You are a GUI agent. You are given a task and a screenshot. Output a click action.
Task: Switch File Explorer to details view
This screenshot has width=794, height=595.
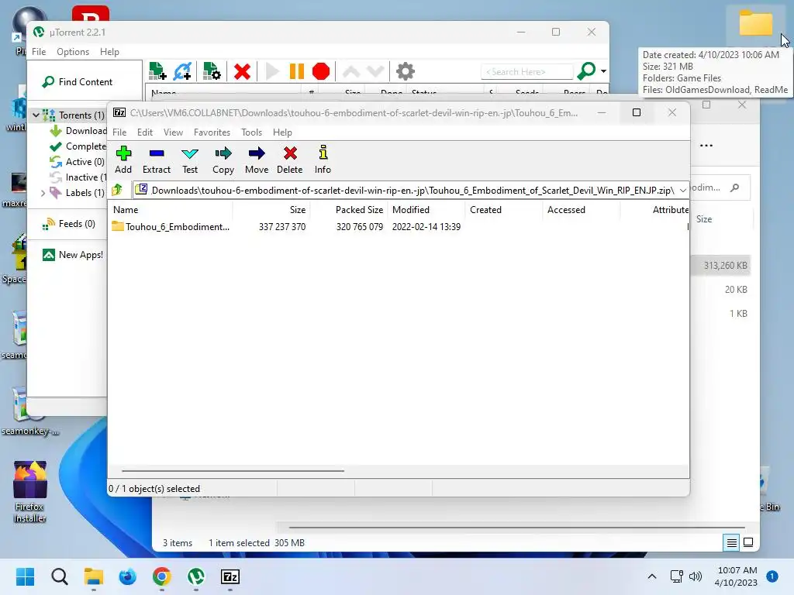coord(732,543)
